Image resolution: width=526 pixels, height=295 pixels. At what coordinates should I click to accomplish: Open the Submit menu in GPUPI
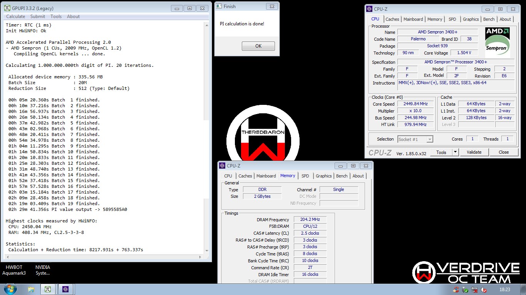[38, 17]
